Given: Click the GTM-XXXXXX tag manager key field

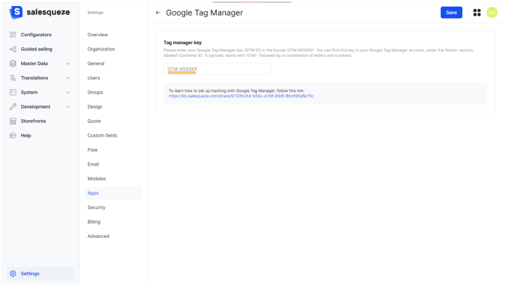Looking at the screenshot, I should click(217, 69).
